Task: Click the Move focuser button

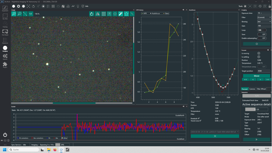Action: point(256,76)
